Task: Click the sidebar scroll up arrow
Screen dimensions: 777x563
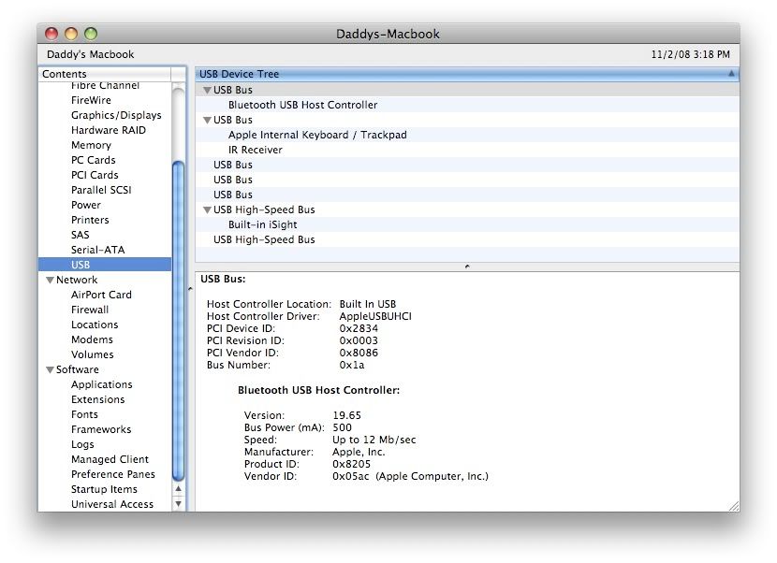Action: click(179, 489)
